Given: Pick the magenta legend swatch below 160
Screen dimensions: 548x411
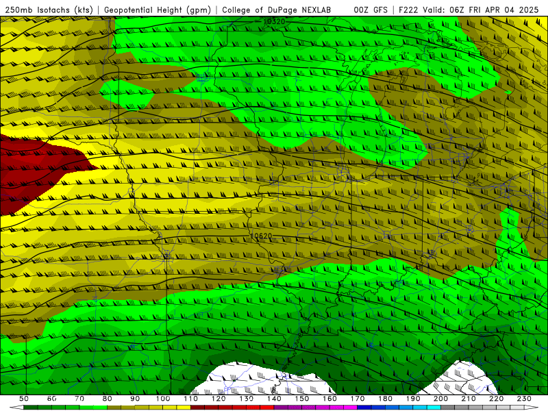Looking at the screenshot, I should click(336, 408).
